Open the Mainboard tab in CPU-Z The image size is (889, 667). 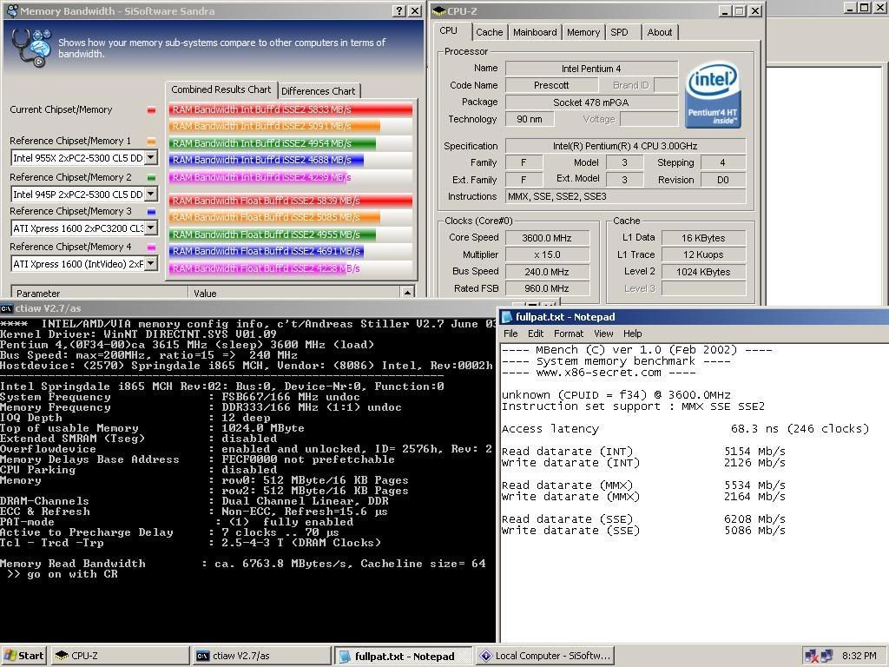tap(535, 32)
